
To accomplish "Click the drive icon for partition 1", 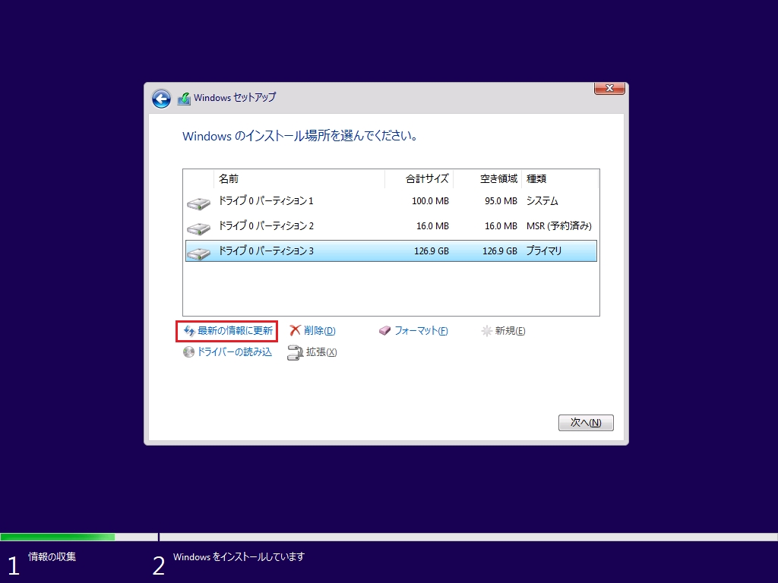I will point(199,203).
